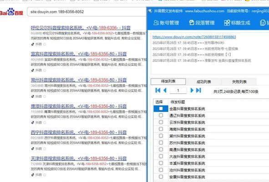Go to last page of pending list

[x=198, y=90]
